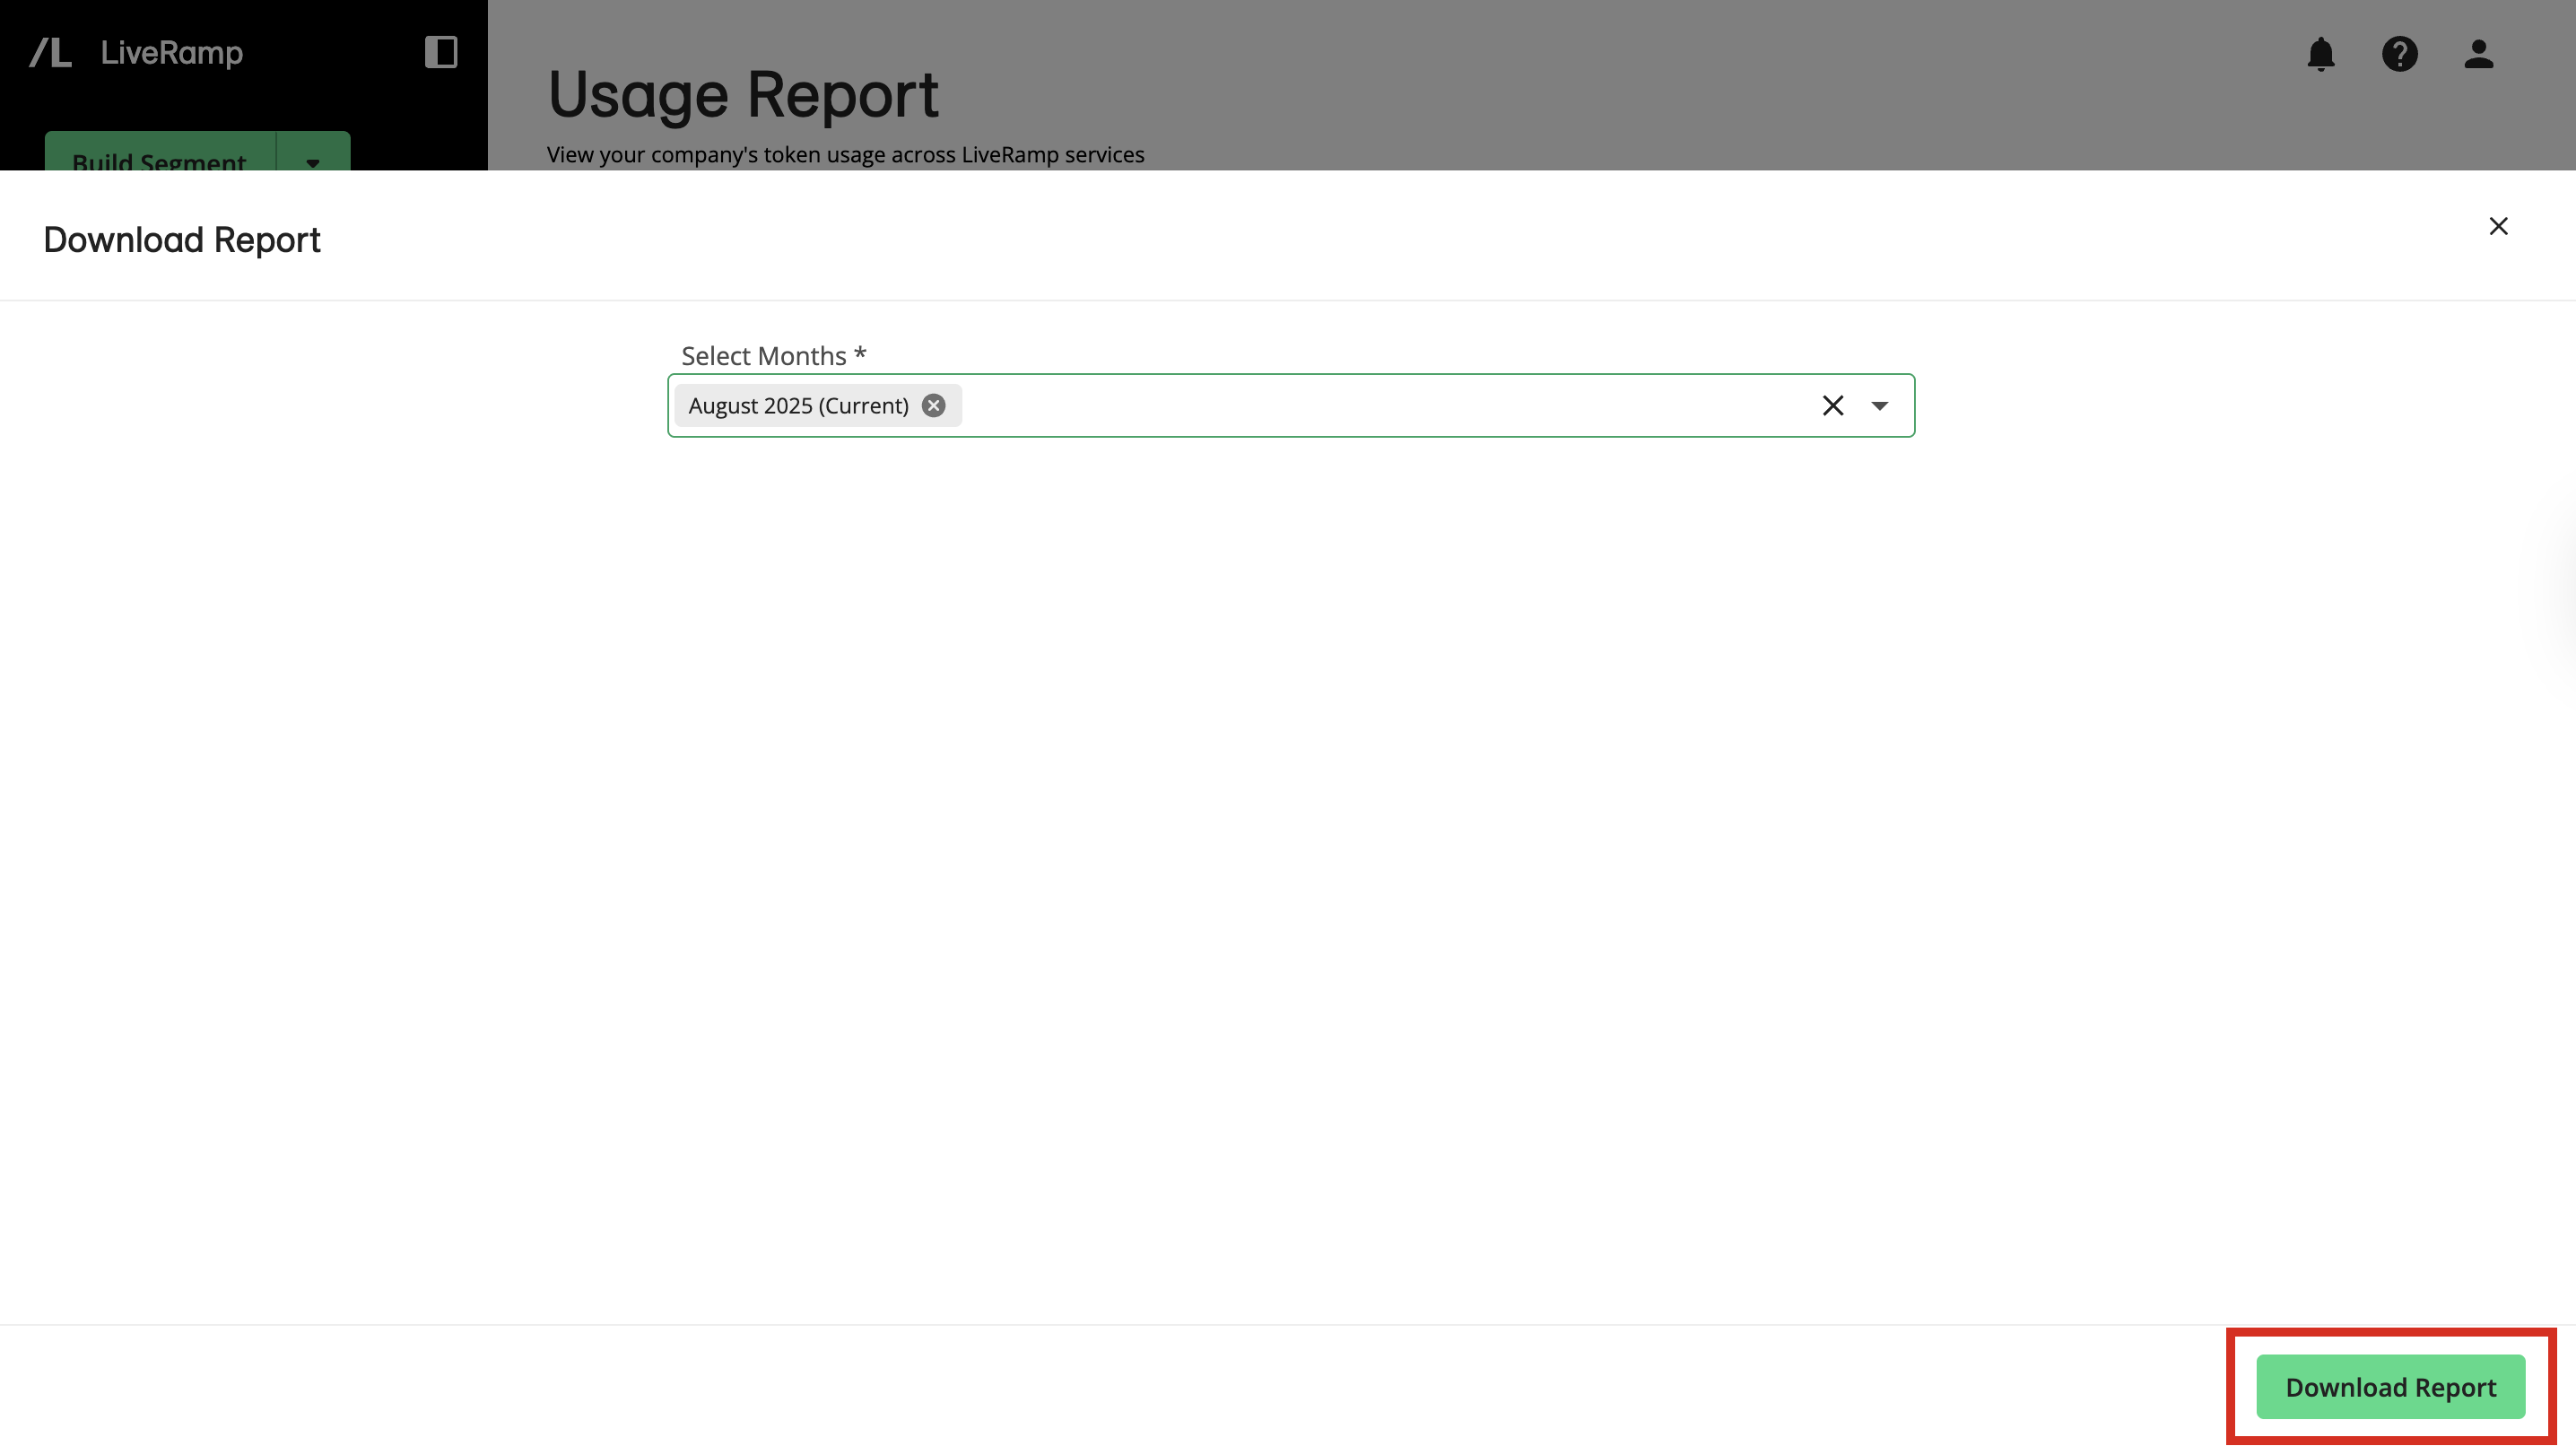Open the Select Months dropdown caret
The image size is (2576, 1446).
coord(1879,405)
